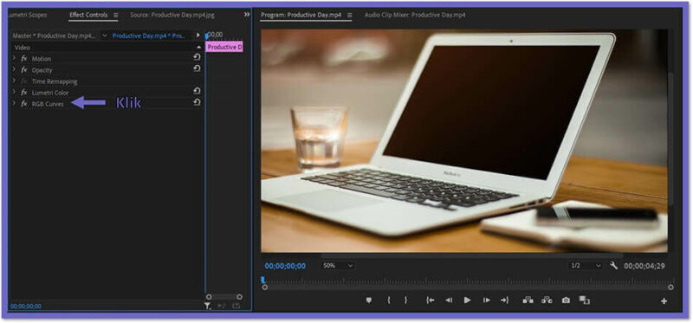Open the 1/2 playback resolution dropdown
The image size is (693, 323).
click(x=586, y=266)
